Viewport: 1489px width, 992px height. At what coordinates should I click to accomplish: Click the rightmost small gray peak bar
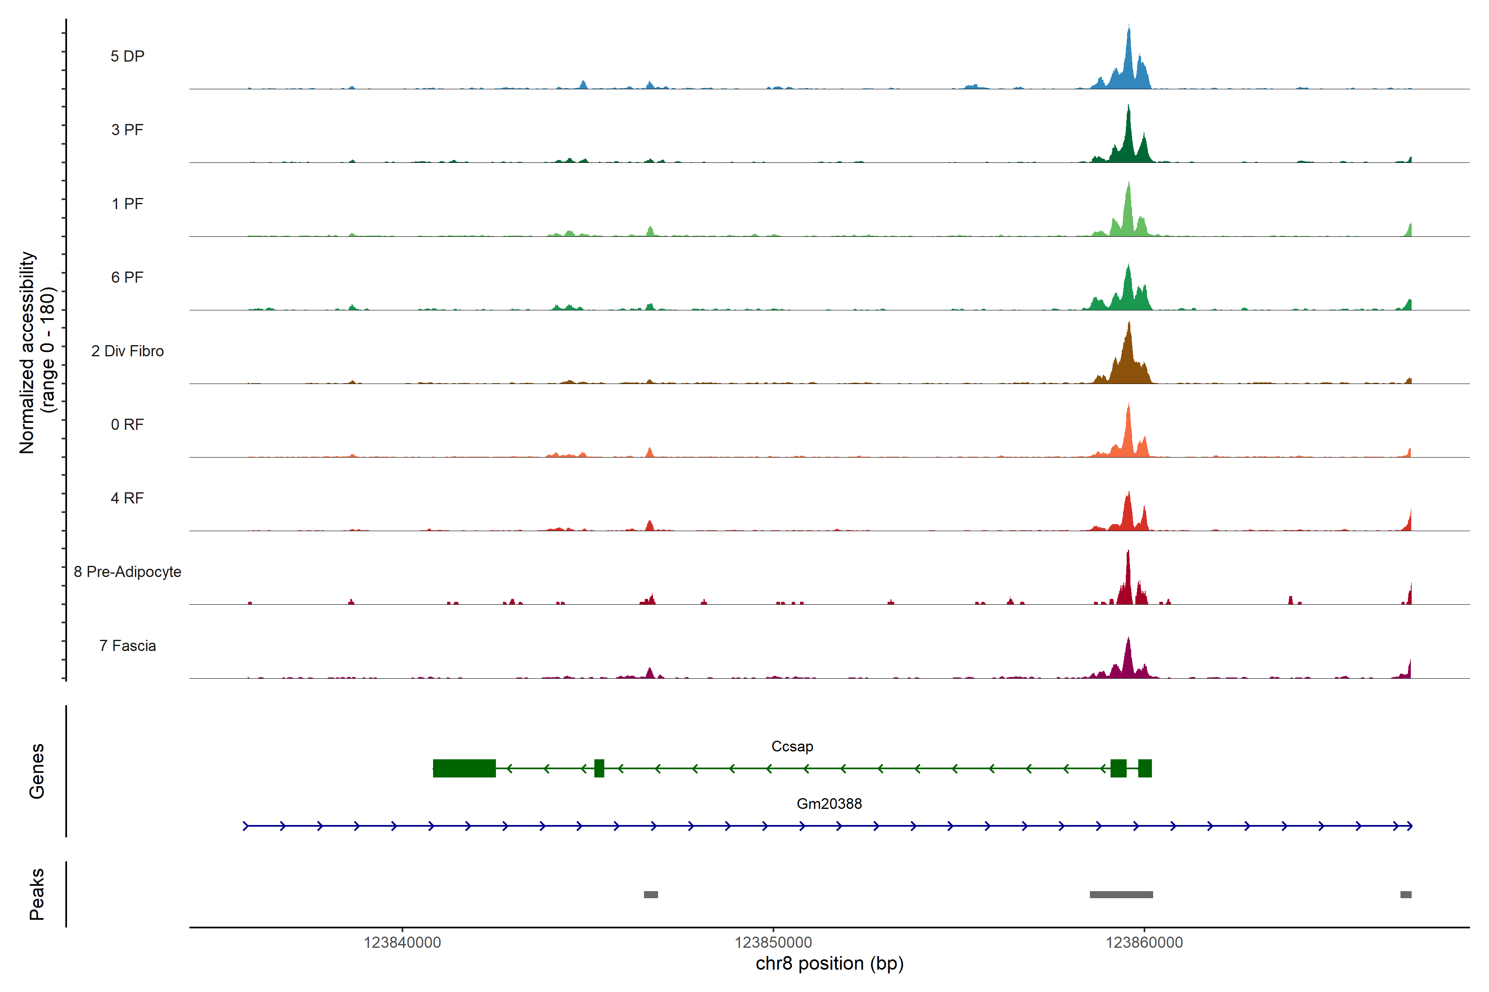tap(1405, 894)
